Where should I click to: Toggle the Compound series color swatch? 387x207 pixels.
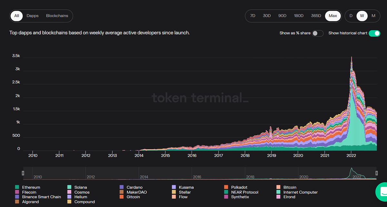tap(69, 202)
